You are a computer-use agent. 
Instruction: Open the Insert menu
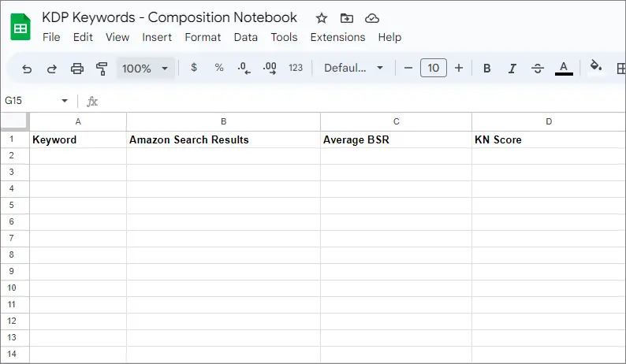click(157, 37)
